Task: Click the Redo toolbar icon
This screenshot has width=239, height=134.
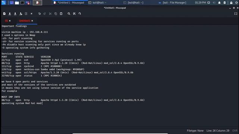Action: click(x=45, y=14)
